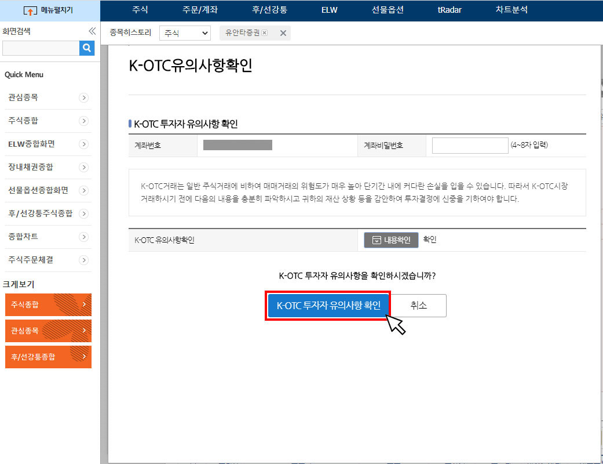Cancel with the 취소 button
This screenshot has height=464, width=603.
point(419,305)
